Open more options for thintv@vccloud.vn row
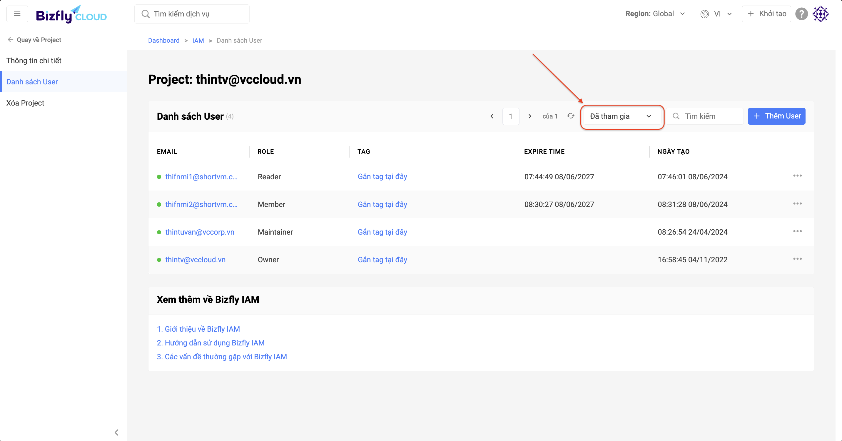The height and width of the screenshot is (441, 842). pos(797,259)
